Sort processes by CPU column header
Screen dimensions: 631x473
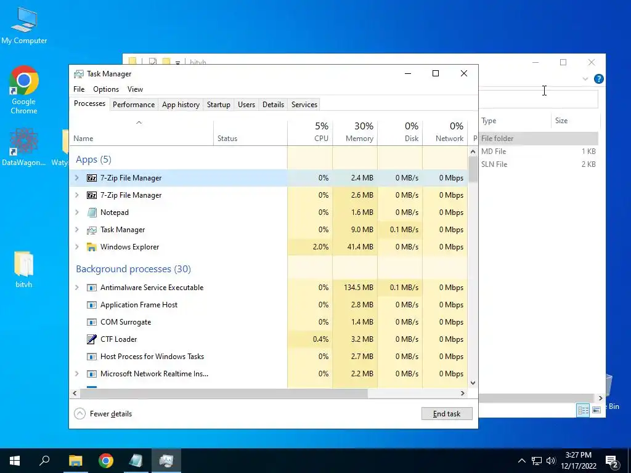311,132
